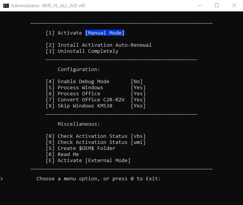This screenshot has width=243, height=205.
Task: Click the 'Miscellaneous:' heading
Action: [x=79, y=124]
